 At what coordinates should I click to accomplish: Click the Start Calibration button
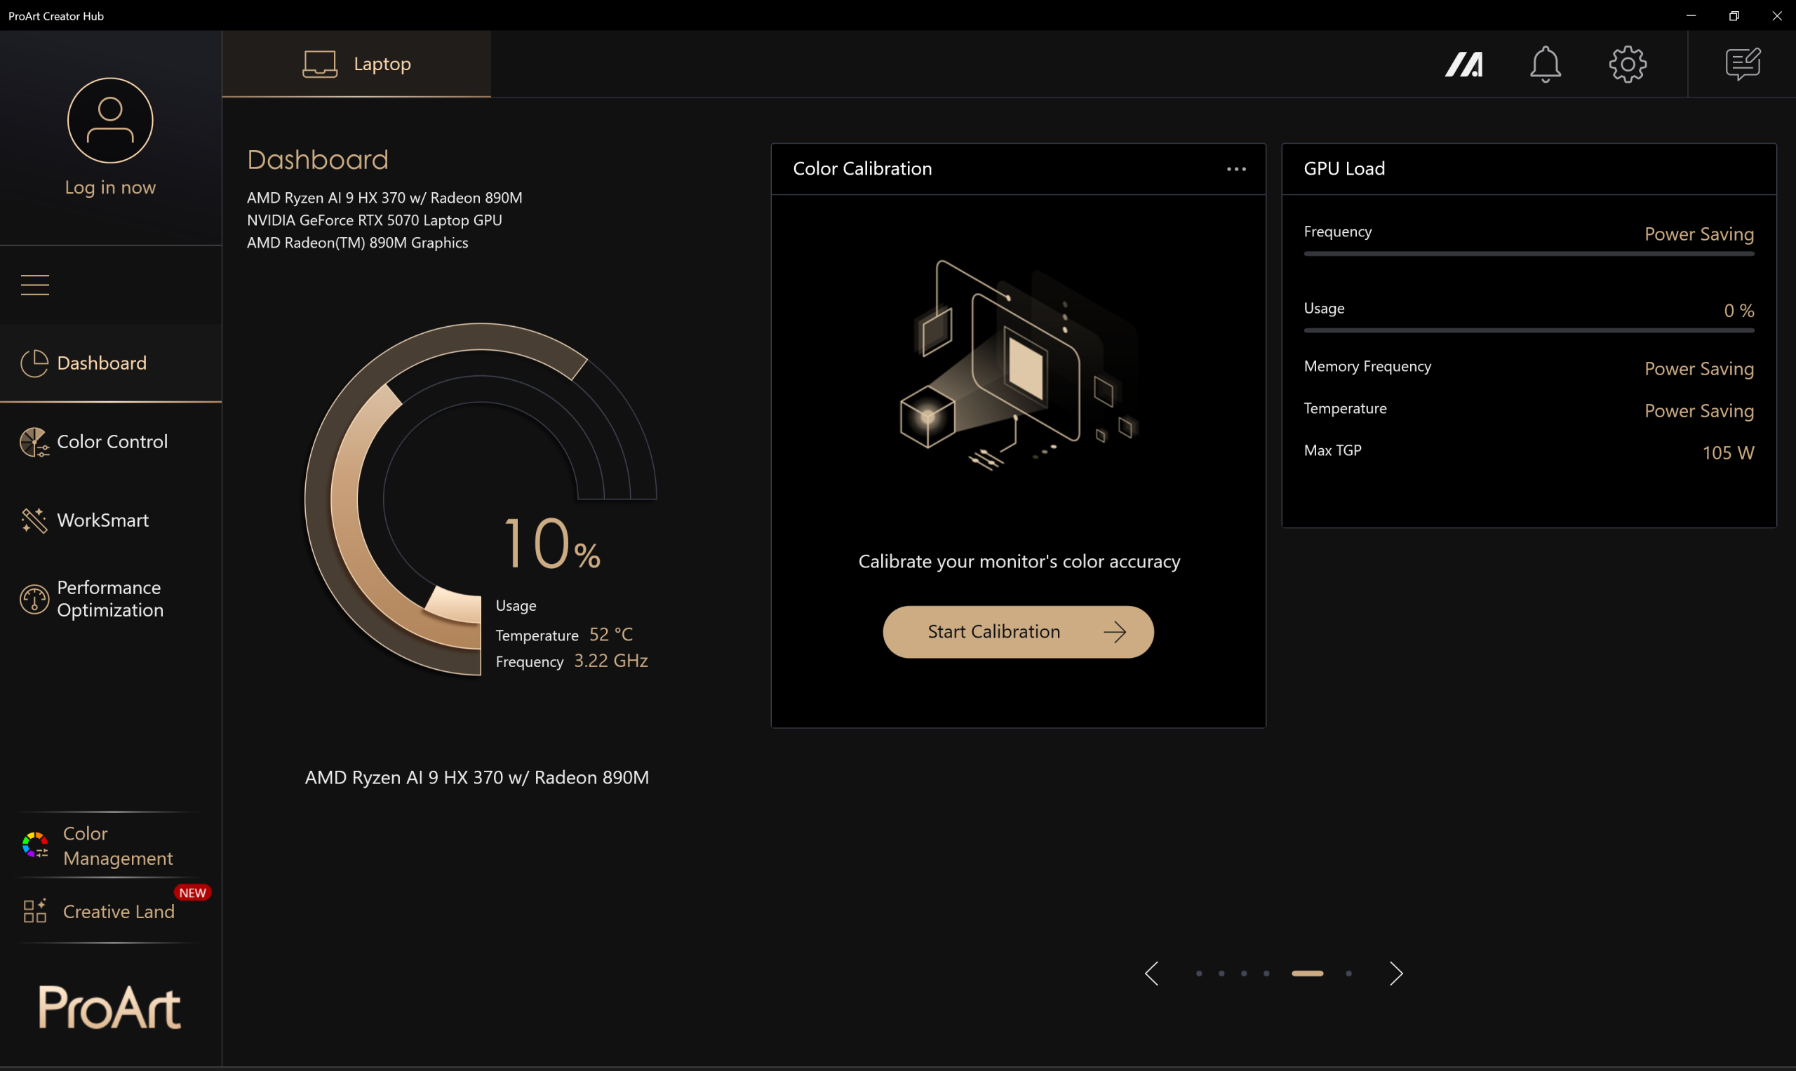click(1018, 631)
